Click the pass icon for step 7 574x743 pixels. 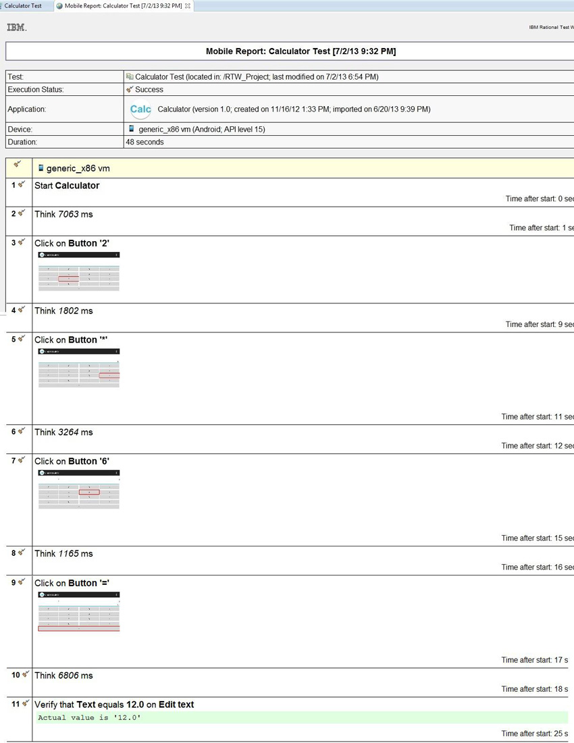(x=22, y=460)
